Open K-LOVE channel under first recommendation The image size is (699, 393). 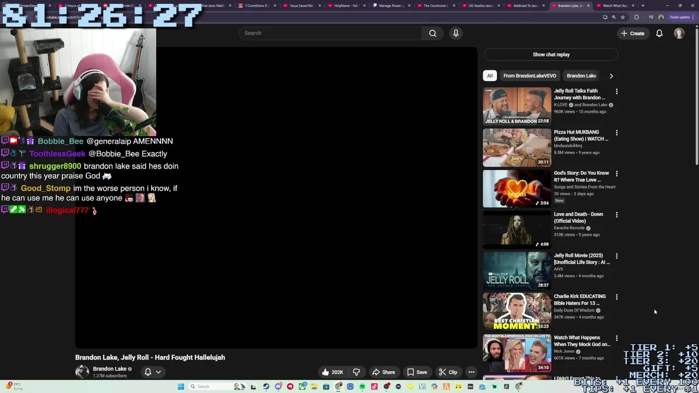[x=560, y=105]
